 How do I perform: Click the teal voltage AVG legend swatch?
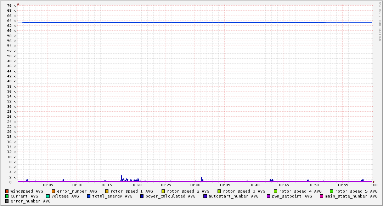(48, 196)
